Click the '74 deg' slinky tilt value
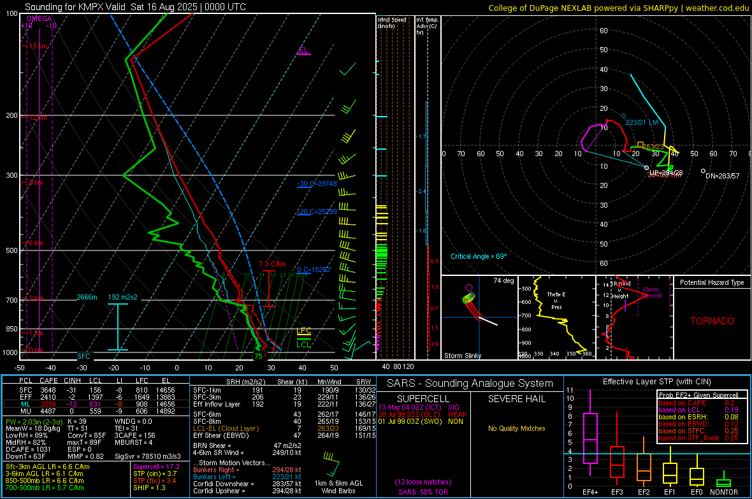752x499 pixels. pyautogui.click(x=503, y=280)
